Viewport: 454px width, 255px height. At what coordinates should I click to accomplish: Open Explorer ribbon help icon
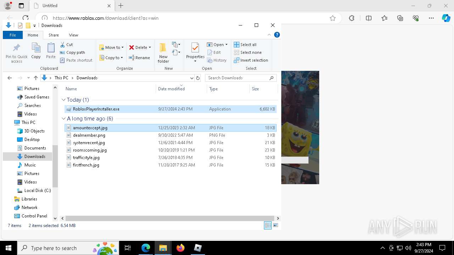(277, 35)
